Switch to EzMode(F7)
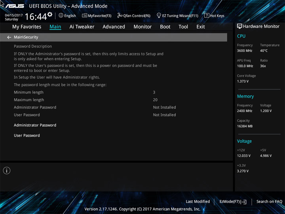This screenshot has width=285, height=214. 230,202
